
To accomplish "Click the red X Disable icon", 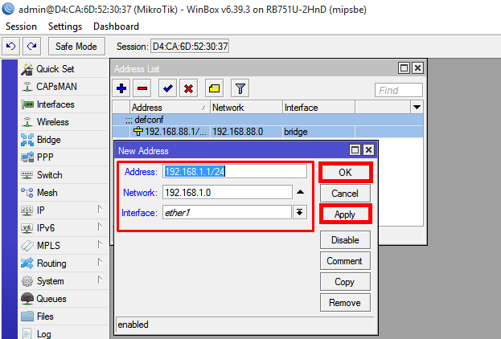I will pos(188,88).
